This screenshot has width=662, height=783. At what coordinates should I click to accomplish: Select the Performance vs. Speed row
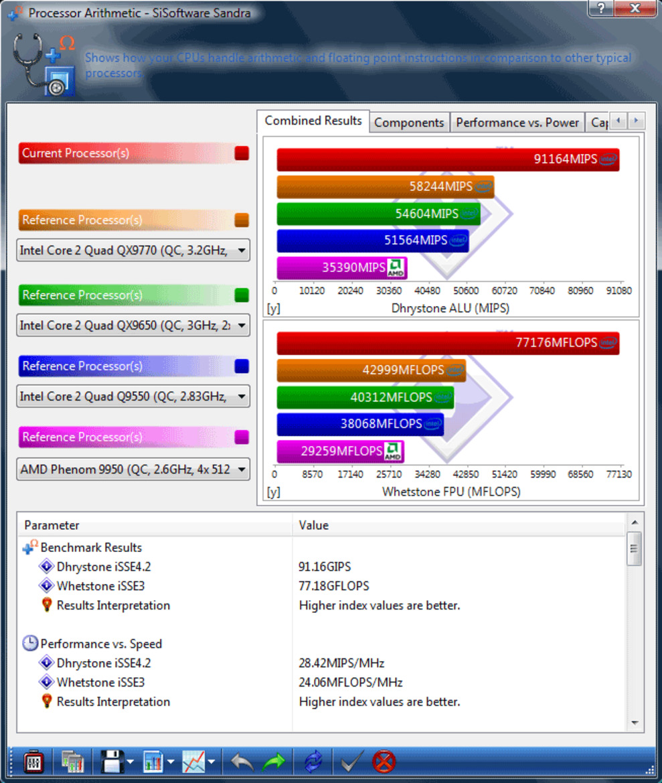click(322, 644)
